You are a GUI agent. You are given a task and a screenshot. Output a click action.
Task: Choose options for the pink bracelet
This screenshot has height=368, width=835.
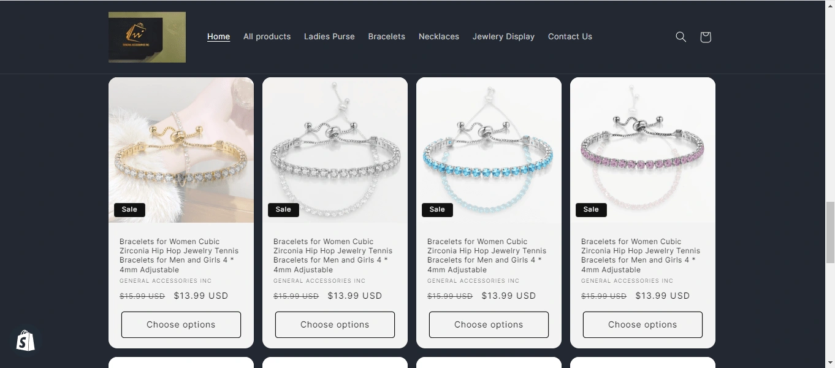click(642, 324)
